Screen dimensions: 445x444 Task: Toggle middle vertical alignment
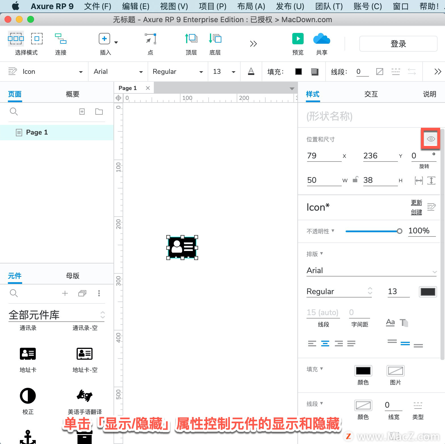tap(405, 344)
